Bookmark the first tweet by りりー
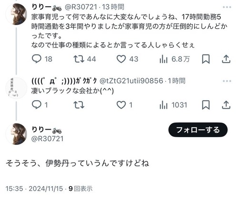Screen dimensions: 238x197 tap(206, 59)
